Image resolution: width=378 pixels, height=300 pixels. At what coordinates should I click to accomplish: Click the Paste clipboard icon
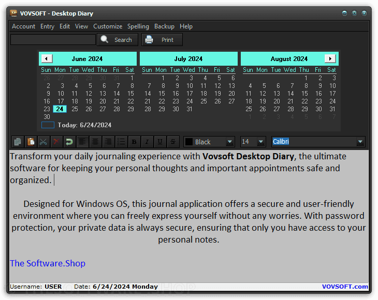pos(31,142)
